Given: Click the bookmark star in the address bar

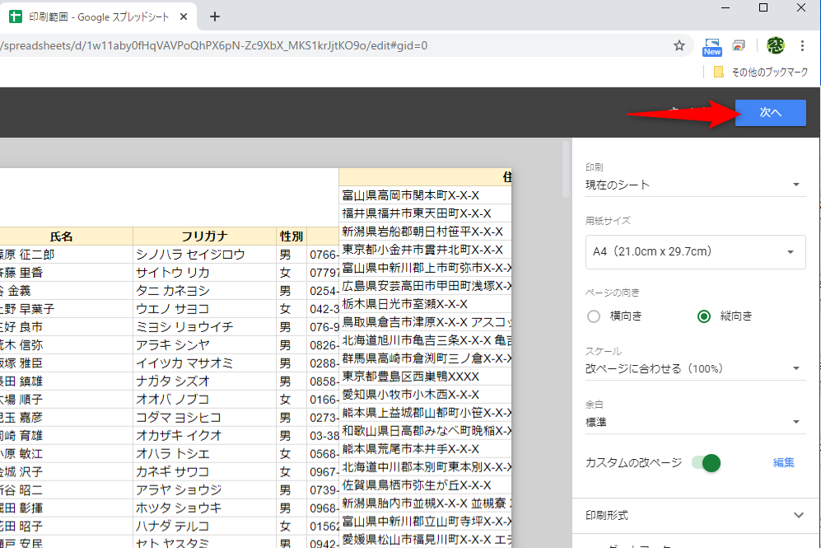Looking at the screenshot, I should 680,47.
